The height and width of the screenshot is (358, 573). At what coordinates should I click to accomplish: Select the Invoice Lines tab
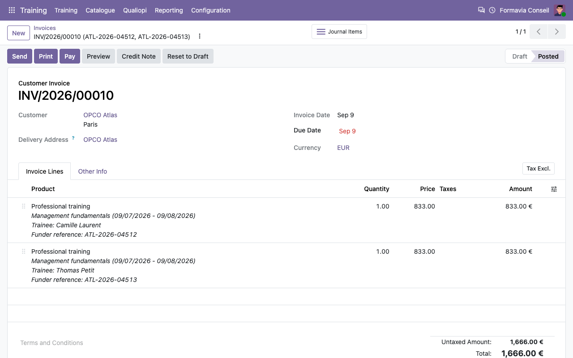pos(45,171)
